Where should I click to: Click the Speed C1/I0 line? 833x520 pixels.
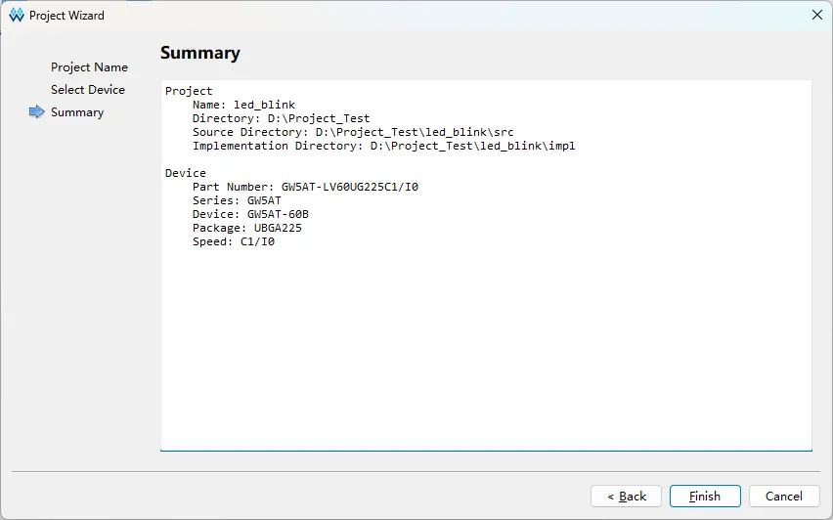click(x=234, y=242)
